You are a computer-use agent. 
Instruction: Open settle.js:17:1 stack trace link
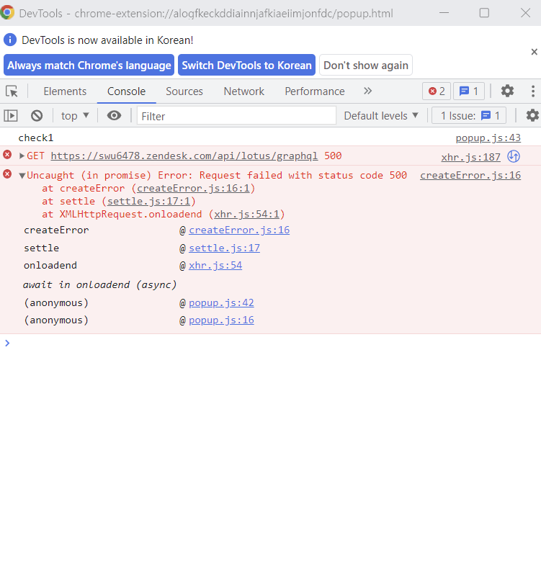click(x=148, y=202)
